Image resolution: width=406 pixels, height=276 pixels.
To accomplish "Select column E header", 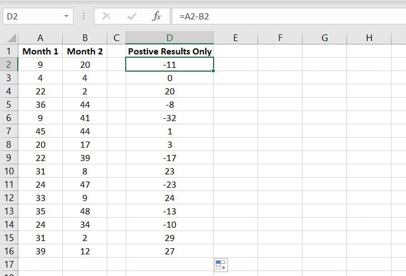I will [x=236, y=38].
